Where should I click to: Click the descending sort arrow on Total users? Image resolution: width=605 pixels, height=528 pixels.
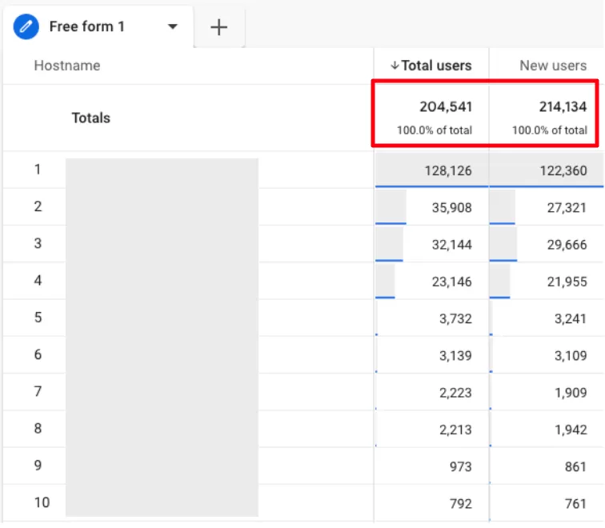[x=395, y=66]
